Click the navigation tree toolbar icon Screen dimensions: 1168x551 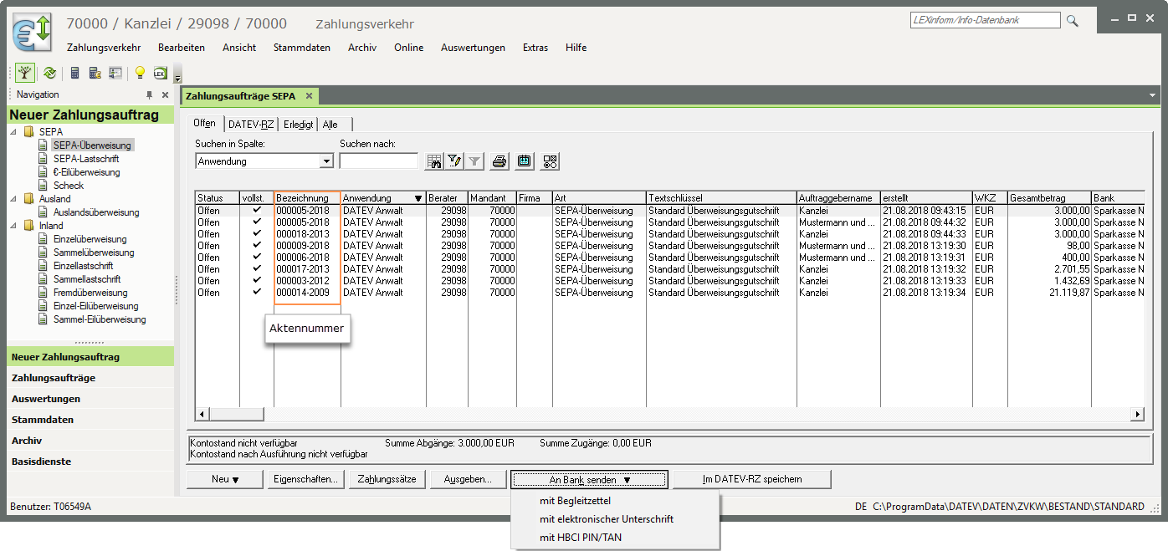tap(25, 73)
